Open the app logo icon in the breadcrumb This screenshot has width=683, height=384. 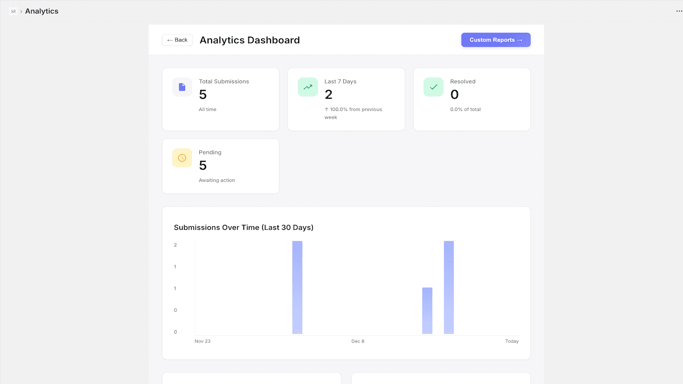[x=13, y=11]
